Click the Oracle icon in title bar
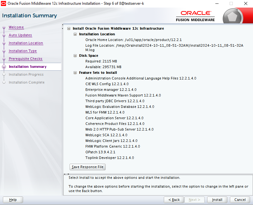253x205 pixels. [x=3, y=3]
